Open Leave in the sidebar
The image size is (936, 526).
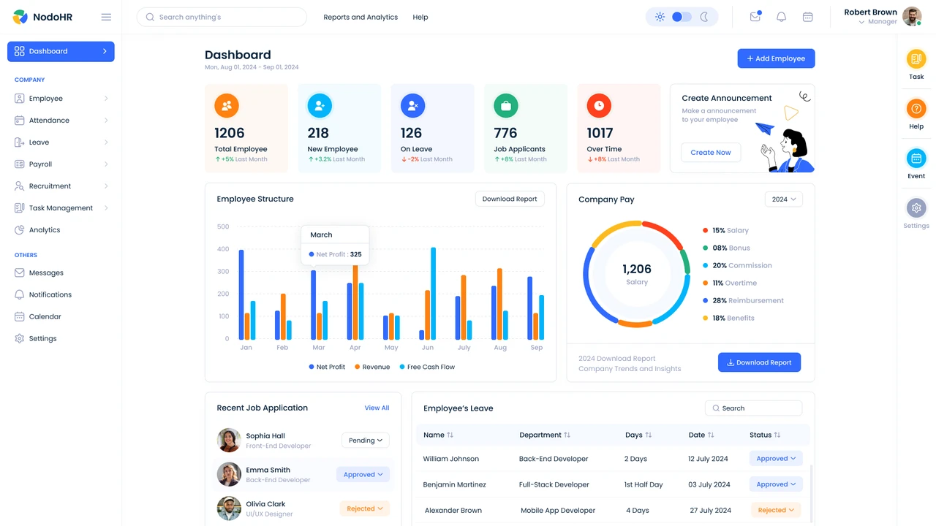[x=61, y=142]
